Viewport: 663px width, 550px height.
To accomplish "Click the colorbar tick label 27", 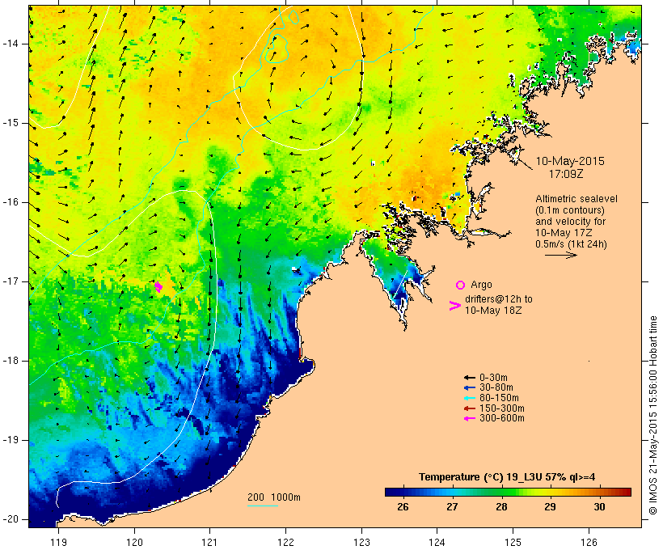I will tap(452, 507).
